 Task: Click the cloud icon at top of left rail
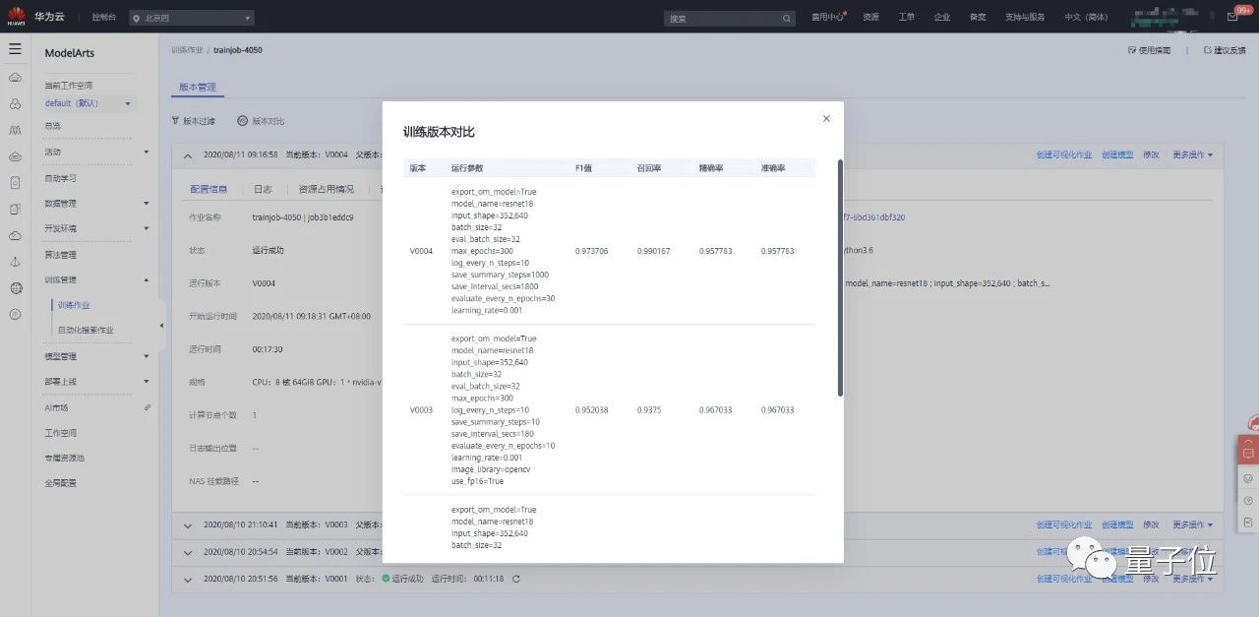[x=15, y=78]
